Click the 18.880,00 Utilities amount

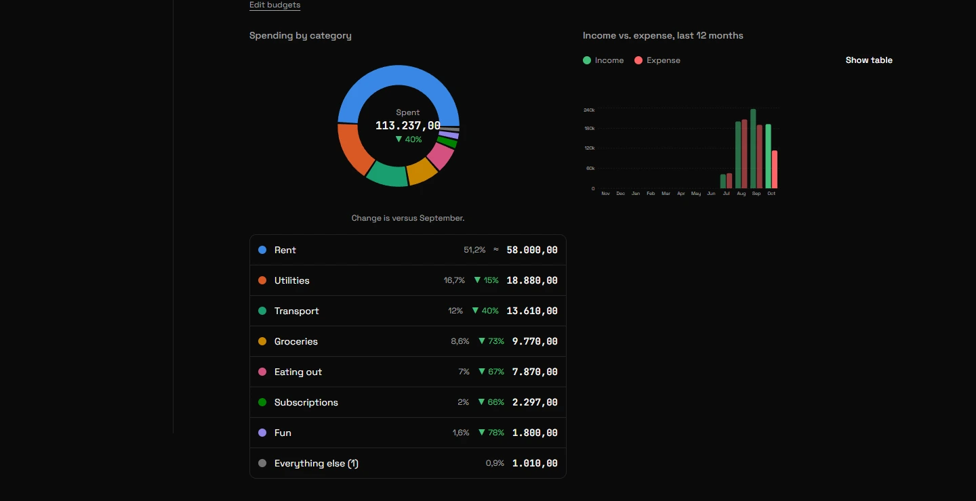coord(532,280)
